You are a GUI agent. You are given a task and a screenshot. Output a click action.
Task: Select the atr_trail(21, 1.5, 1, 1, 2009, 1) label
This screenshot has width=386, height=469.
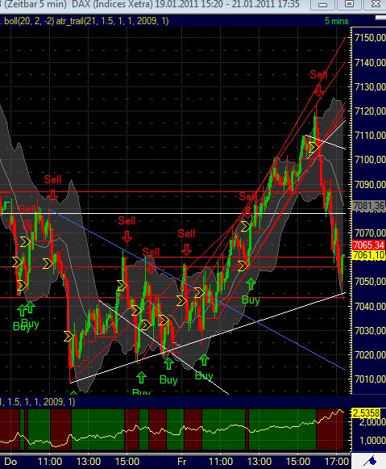coord(112,21)
